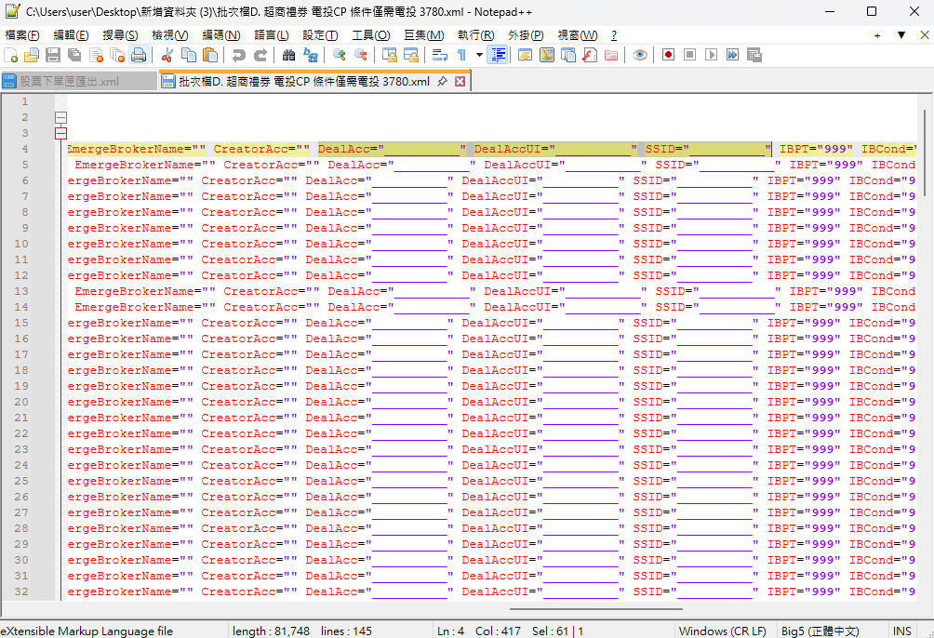Click the Copy toolbar icon
Viewport: 934px width, 638px height.
click(189, 56)
